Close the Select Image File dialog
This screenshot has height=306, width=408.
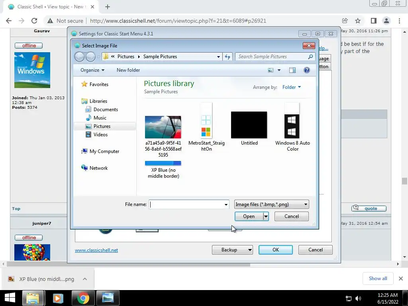click(309, 45)
